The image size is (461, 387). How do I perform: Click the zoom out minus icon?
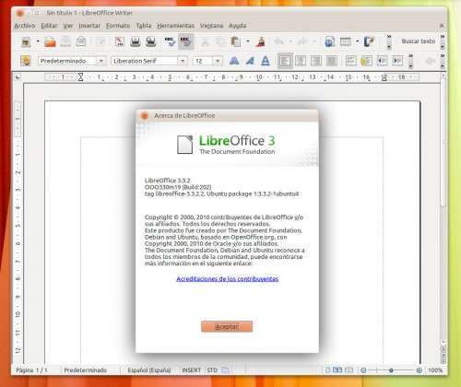point(363,370)
